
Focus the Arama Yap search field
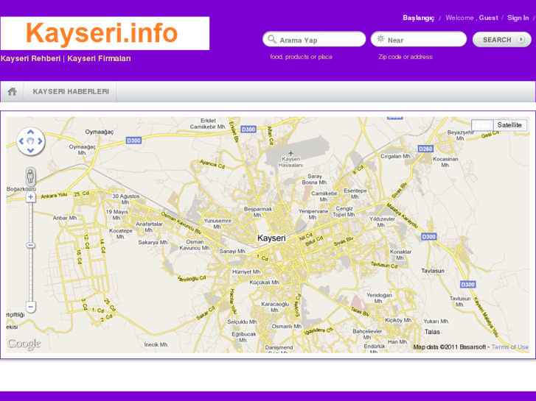314,39
